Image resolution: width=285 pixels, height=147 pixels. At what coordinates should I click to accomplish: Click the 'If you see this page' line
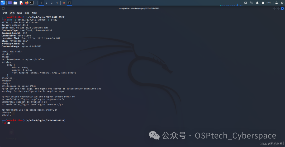pyautogui.click(x=51, y=89)
